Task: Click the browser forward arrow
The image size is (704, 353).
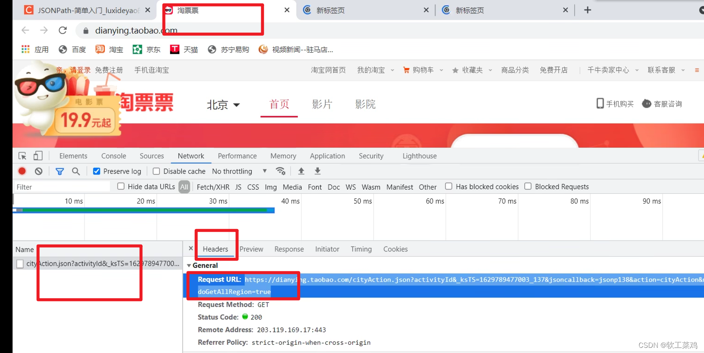Action: 44,30
